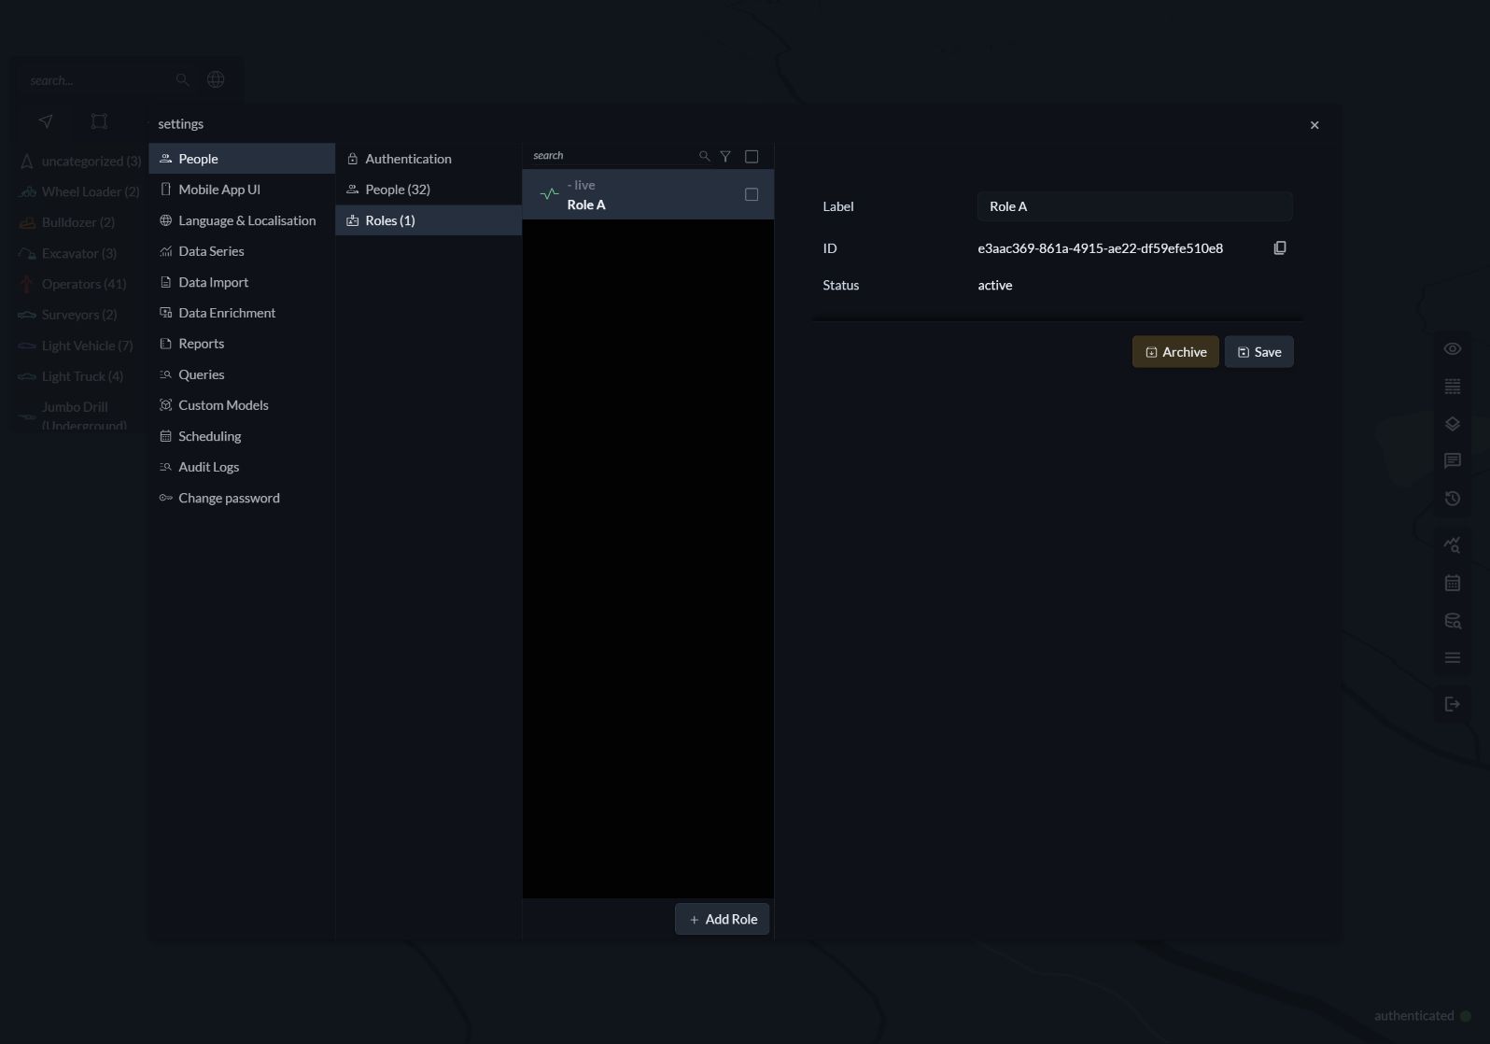The width and height of the screenshot is (1490, 1044).
Task: Open the history clock icon in right sidebar
Action: tap(1453, 498)
